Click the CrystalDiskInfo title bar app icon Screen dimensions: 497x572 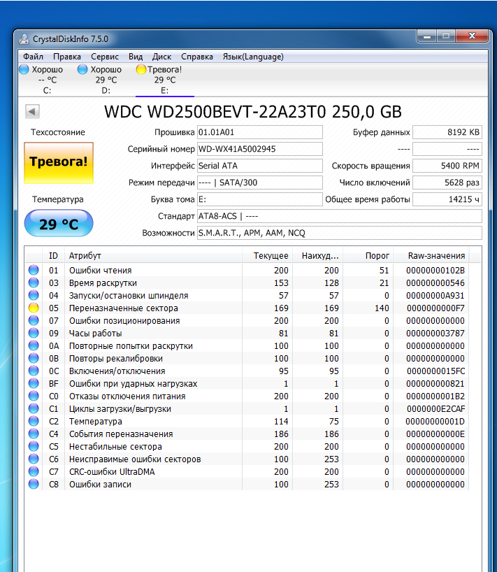pyautogui.click(x=24, y=38)
